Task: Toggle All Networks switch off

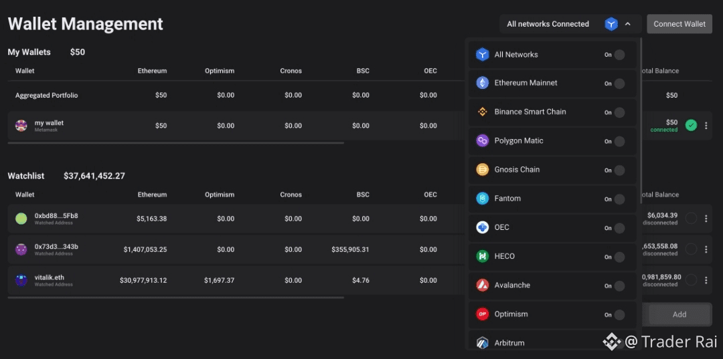Action: click(x=619, y=55)
